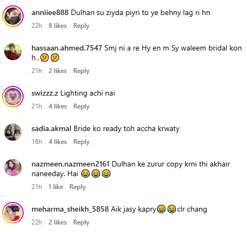This screenshot has width=247, height=232.
Task: Open the hassaan.ahmed.7547 username link
Action: click(x=67, y=48)
